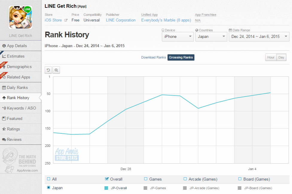Click the device icon above iPhone dropdown
Image resolution: width=292 pixels, height=194 pixels.
163,30
